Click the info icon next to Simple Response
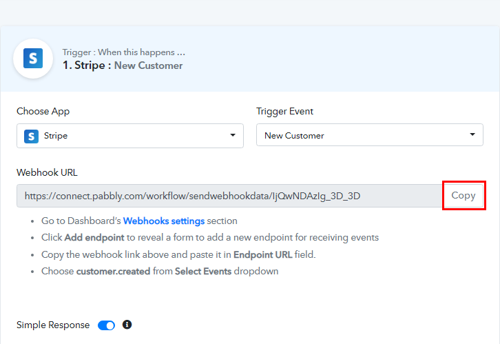Viewport: 500px width, 344px height. (127, 325)
